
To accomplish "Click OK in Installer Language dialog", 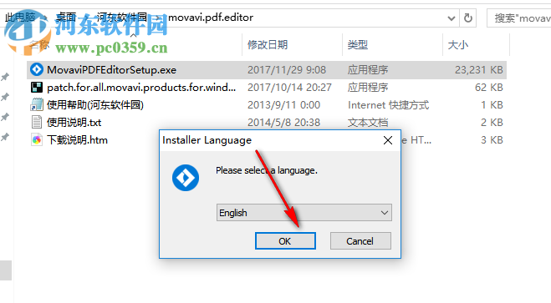I will pyautogui.click(x=285, y=241).
